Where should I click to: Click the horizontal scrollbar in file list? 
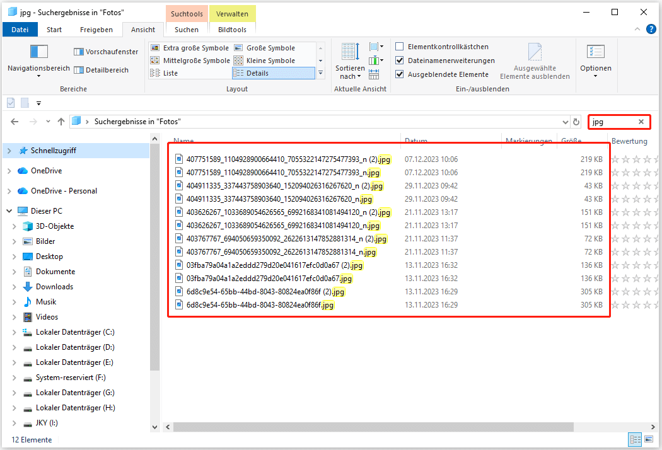click(373, 427)
